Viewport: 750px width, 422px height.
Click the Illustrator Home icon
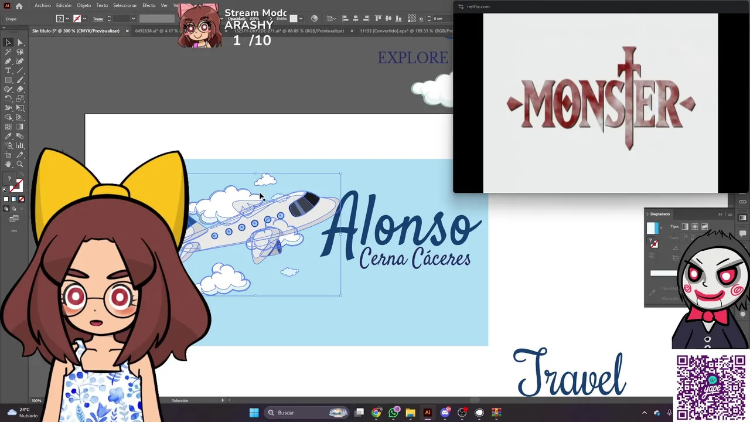pos(19,6)
